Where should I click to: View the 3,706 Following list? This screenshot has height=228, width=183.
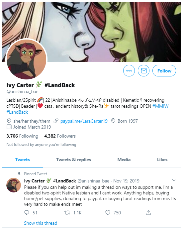click(22, 136)
